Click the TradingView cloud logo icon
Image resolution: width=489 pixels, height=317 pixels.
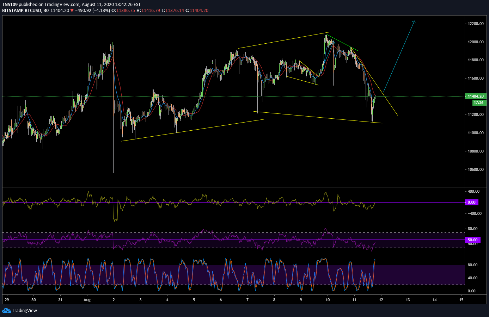6,310
